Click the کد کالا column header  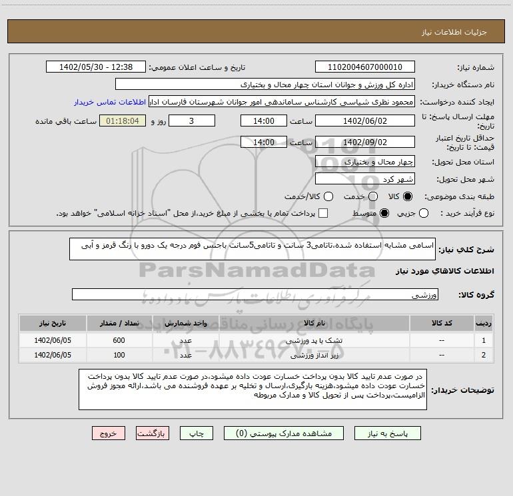(442, 323)
